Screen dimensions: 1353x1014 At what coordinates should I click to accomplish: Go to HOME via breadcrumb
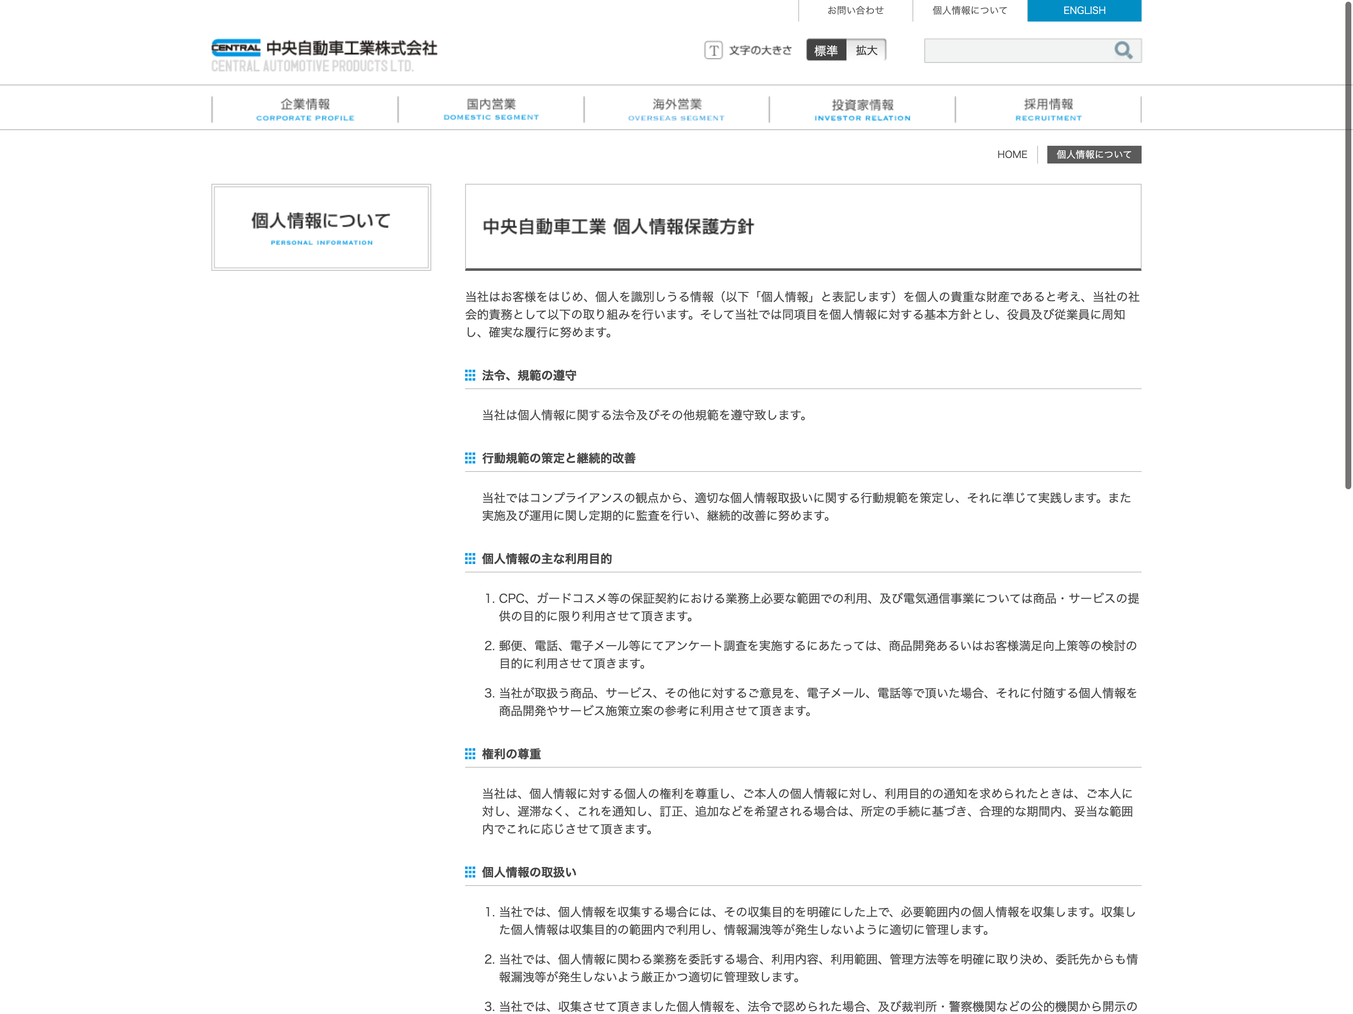(x=1012, y=155)
